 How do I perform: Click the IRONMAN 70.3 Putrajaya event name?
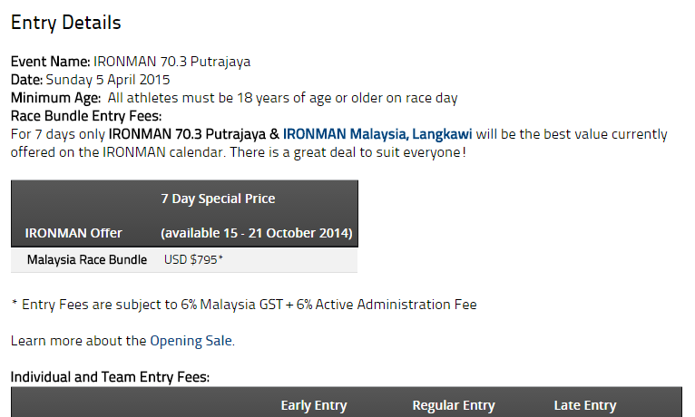click(x=172, y=62)
